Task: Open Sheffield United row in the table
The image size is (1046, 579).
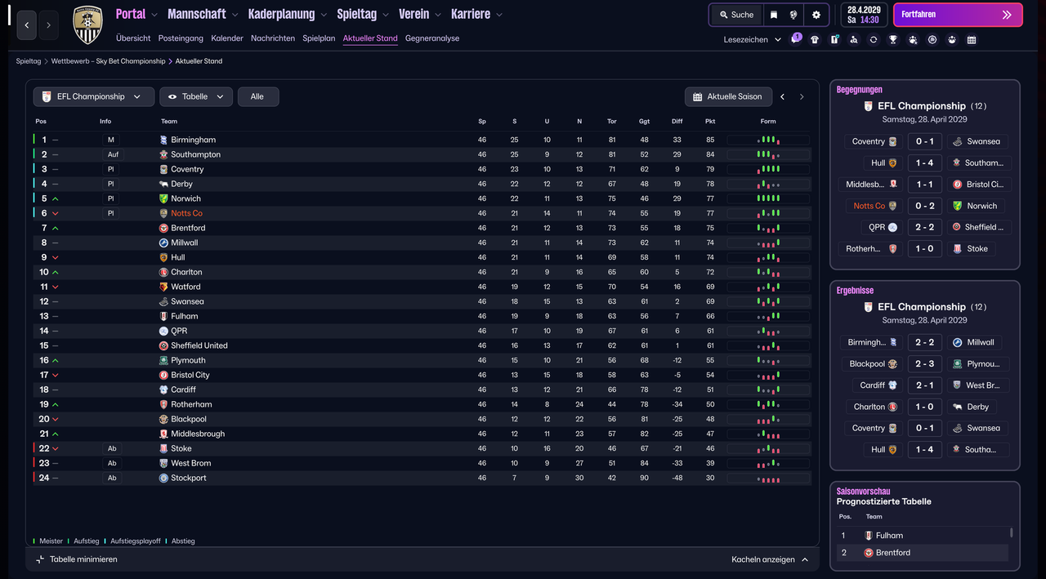Action: point(422,345)
